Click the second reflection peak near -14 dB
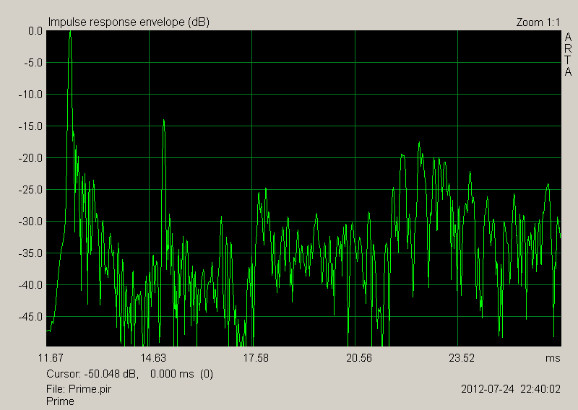 pyautogui.click(x=164, y=121)
